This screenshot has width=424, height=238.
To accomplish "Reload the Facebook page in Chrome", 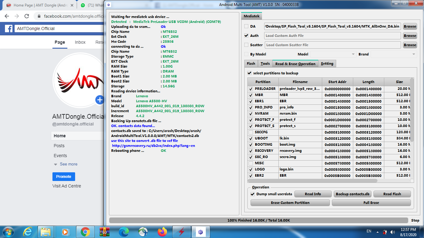I will 27,16.
